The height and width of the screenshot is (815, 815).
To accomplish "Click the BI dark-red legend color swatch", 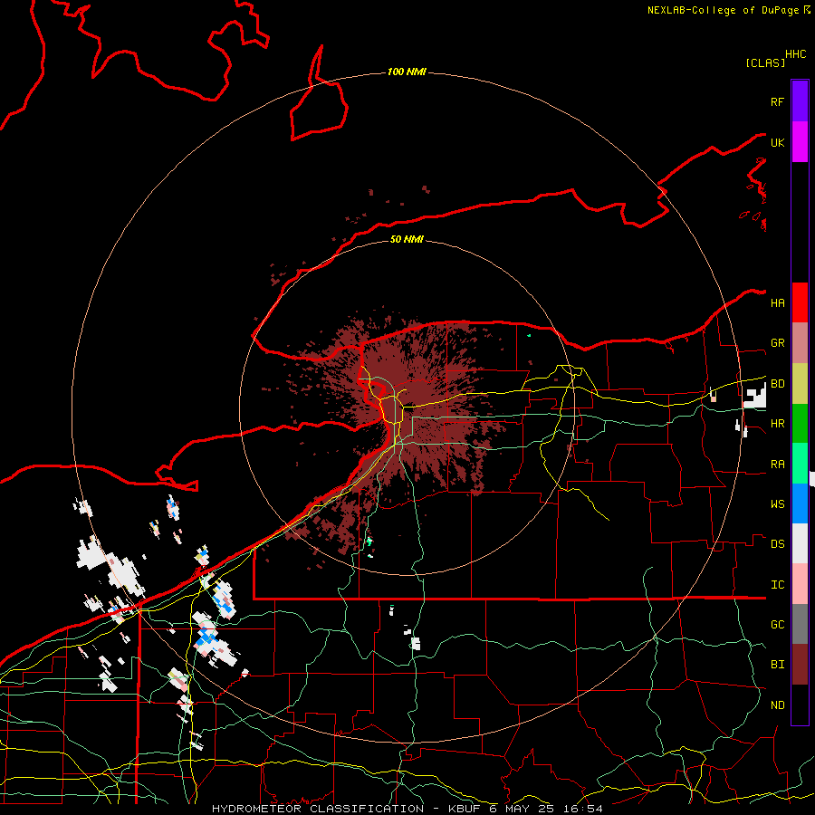I will [800, 665].
